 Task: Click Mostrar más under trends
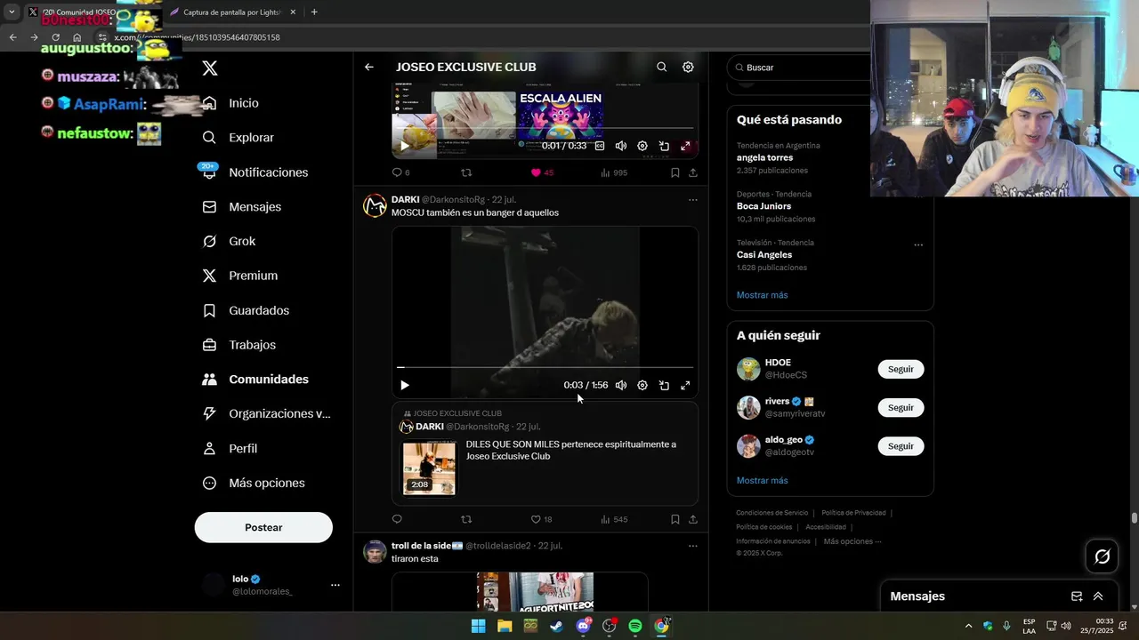point(762,295)
